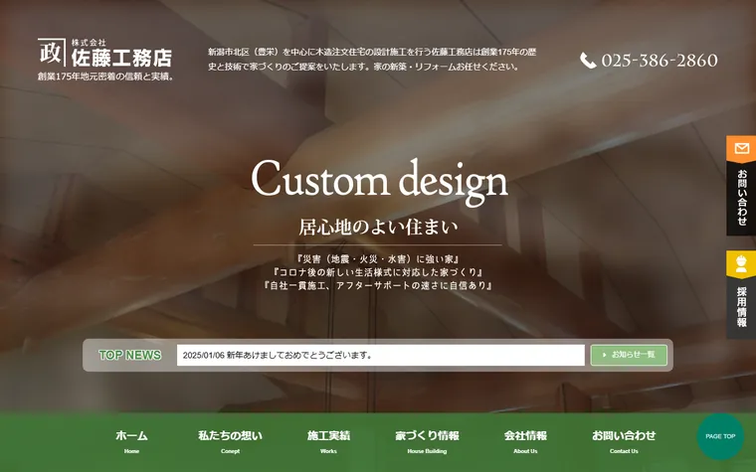The image size is (756, 472).
Task: Open 私たちの想い Concept menu item
Action: point(230,441)
